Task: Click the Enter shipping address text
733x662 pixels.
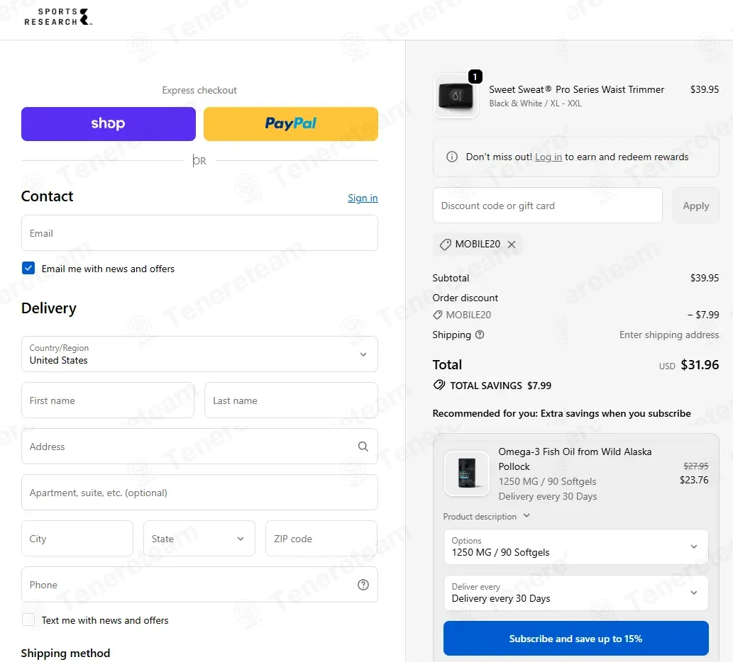Action: 669,335
